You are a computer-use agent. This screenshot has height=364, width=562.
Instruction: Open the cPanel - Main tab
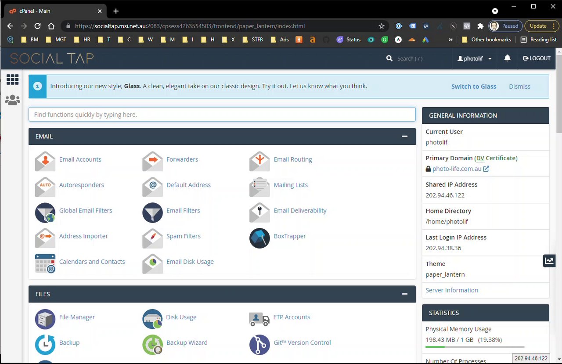56,11
